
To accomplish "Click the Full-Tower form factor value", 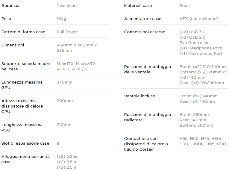I will pyautogui.click(x=67, y=32).
